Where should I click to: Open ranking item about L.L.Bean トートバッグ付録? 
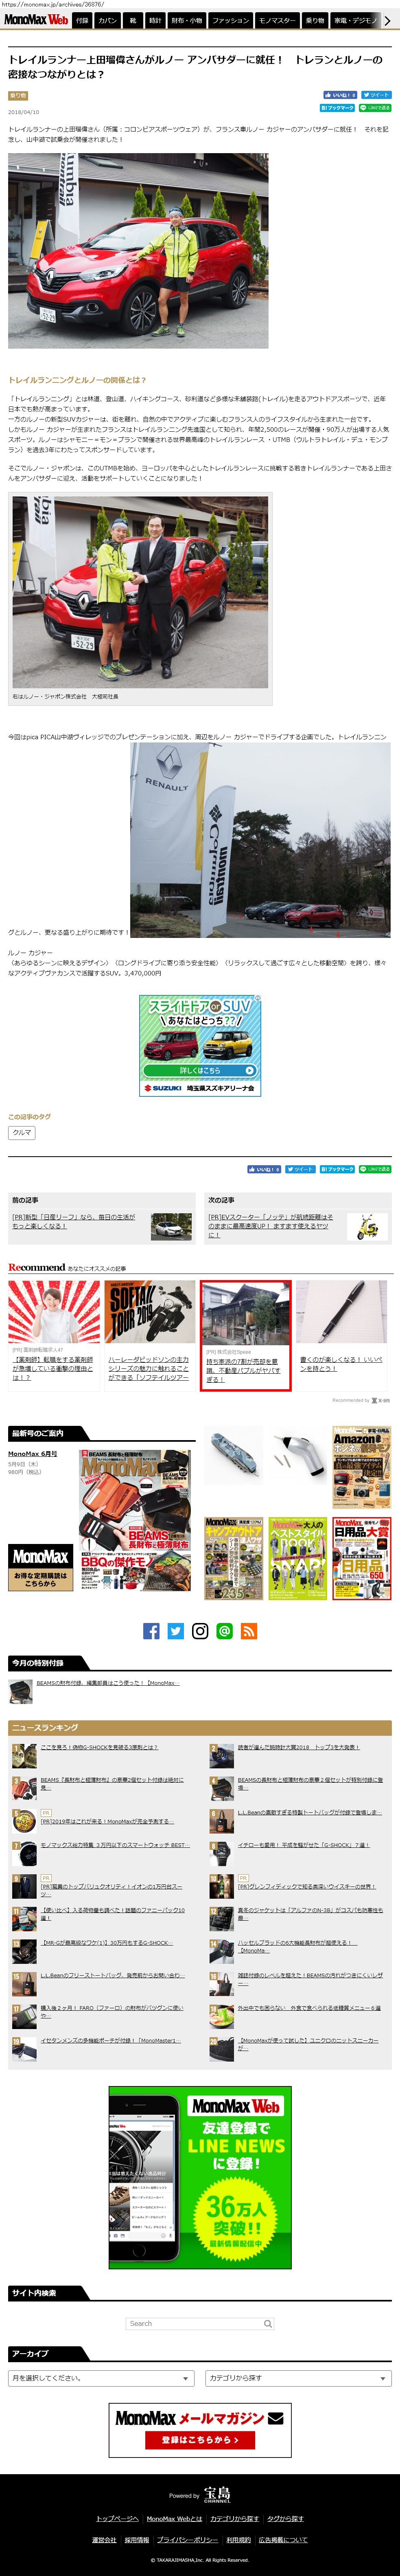(310, 1812)
